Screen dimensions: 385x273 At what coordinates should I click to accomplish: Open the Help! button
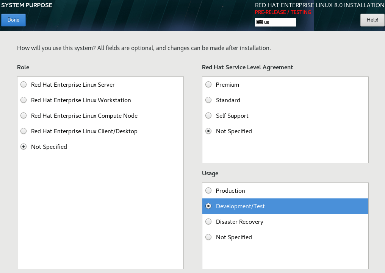point(372,20)
